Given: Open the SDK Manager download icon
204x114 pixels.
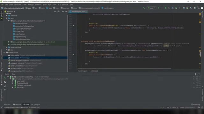Looking at the screenshot, I should point(191,8).
